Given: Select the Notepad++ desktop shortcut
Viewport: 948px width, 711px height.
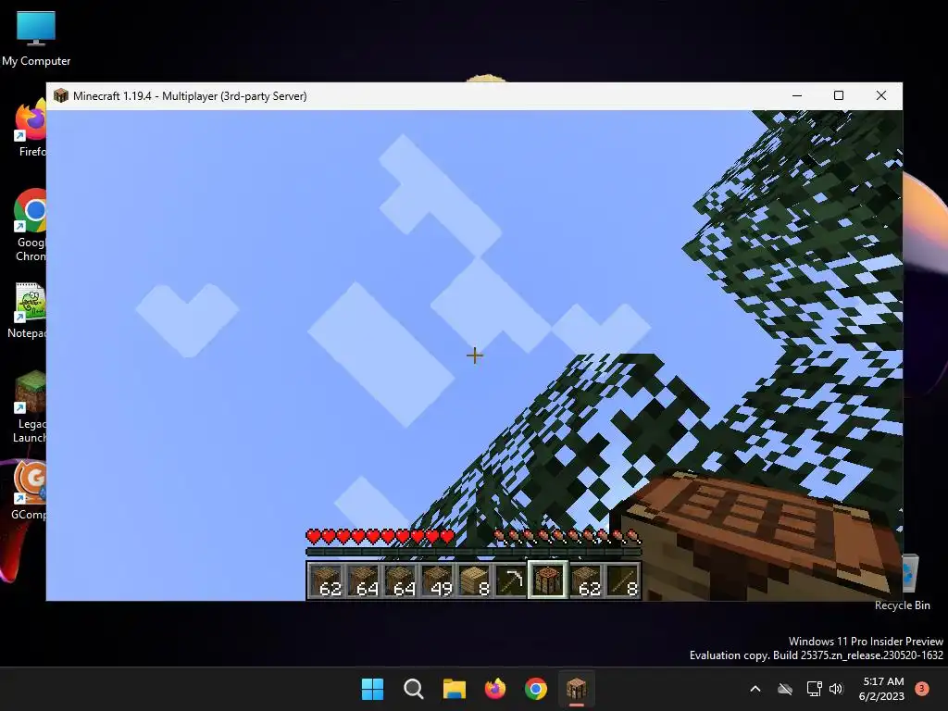Looking at the screenshot, I should (x=28, y=309).
